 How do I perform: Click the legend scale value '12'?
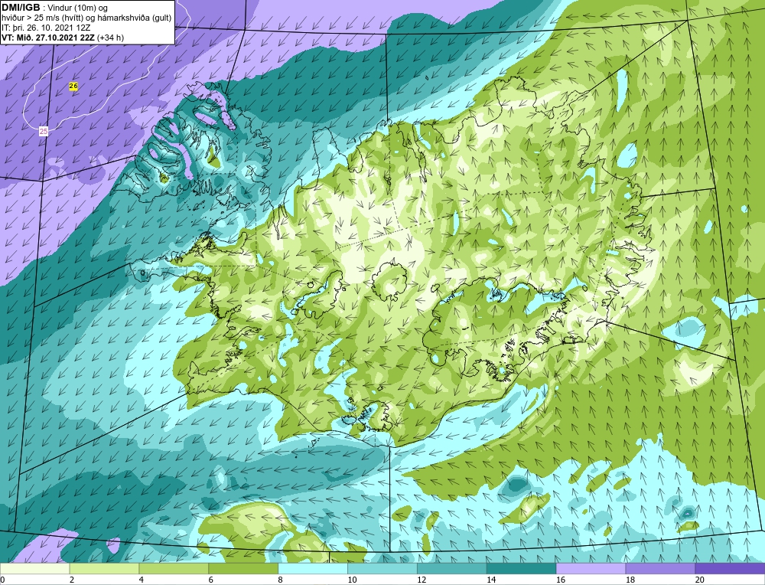click(x=422, y=580)
